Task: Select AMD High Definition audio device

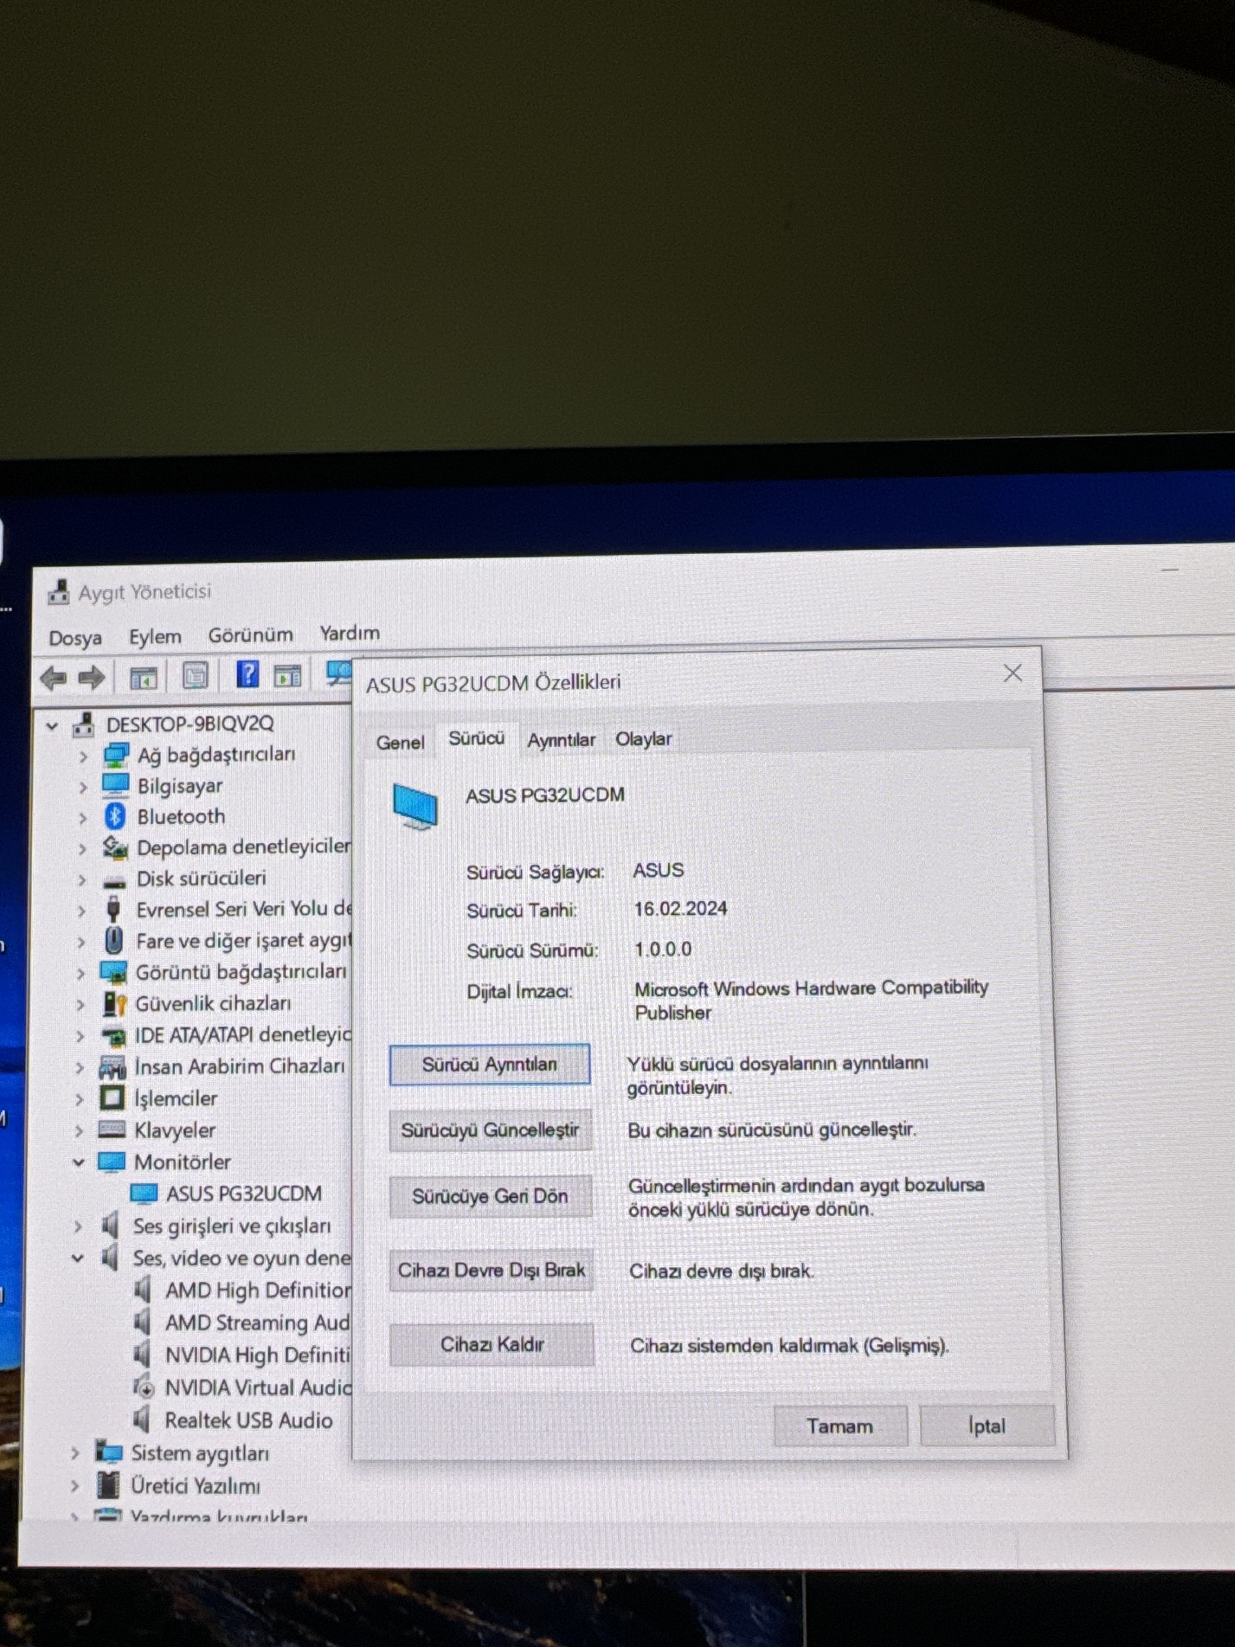Action: pyautogui.click(x=258, y=1290)
